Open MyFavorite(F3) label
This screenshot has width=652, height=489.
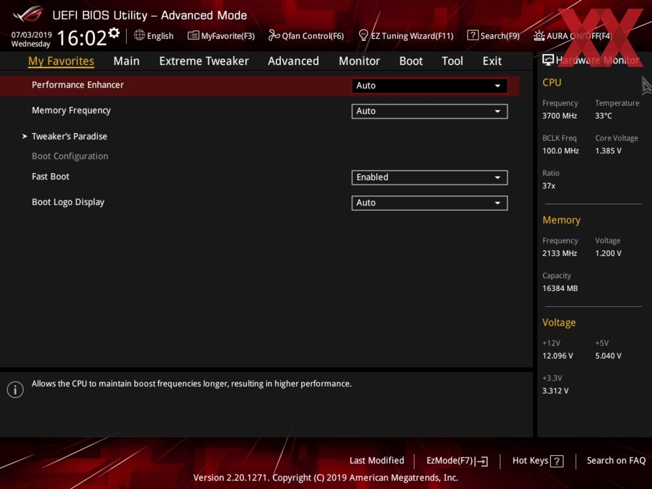228,36
